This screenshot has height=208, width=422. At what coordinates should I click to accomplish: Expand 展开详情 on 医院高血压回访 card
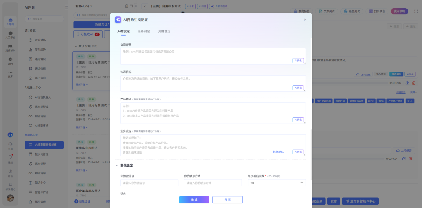click(x=82, y=170)
